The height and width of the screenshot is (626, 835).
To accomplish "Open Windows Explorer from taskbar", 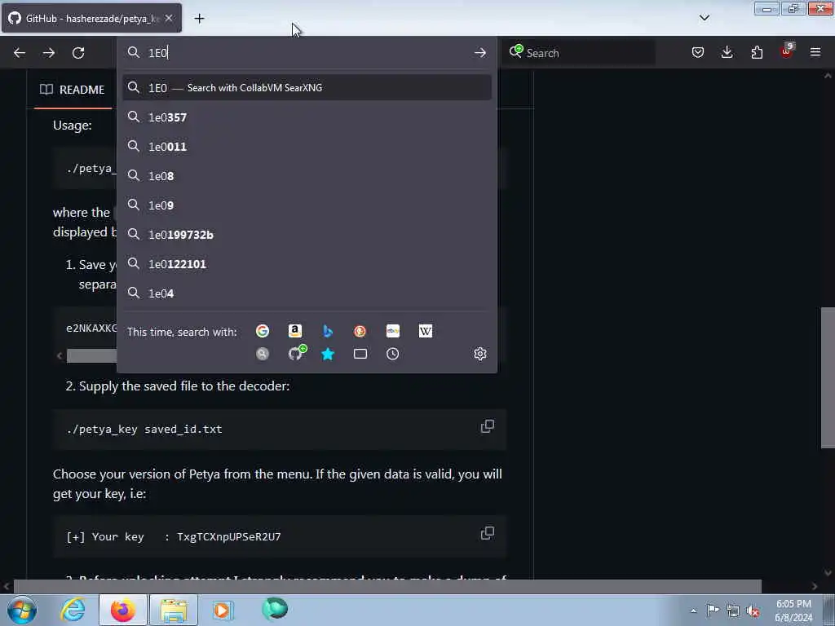I will pyautogui.click(x=174, y=610).
